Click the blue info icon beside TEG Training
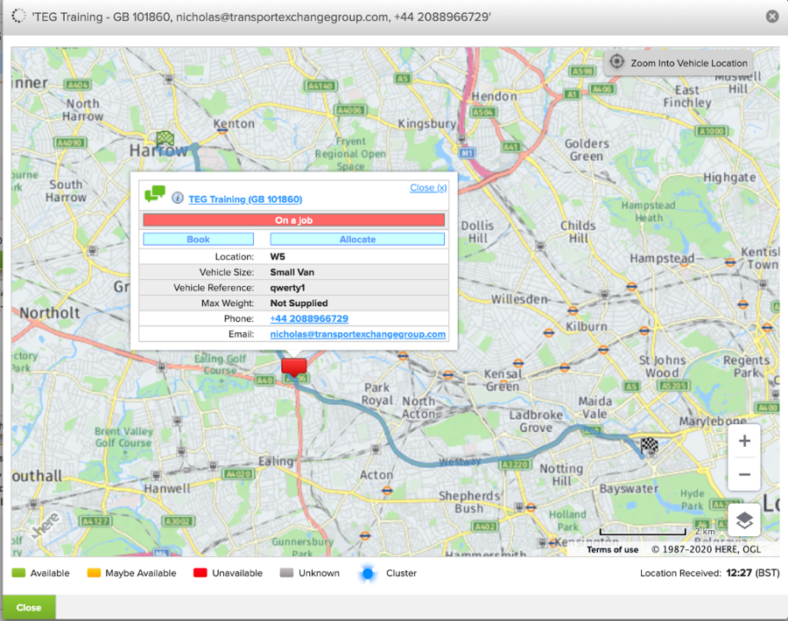 tap(178, 199)
